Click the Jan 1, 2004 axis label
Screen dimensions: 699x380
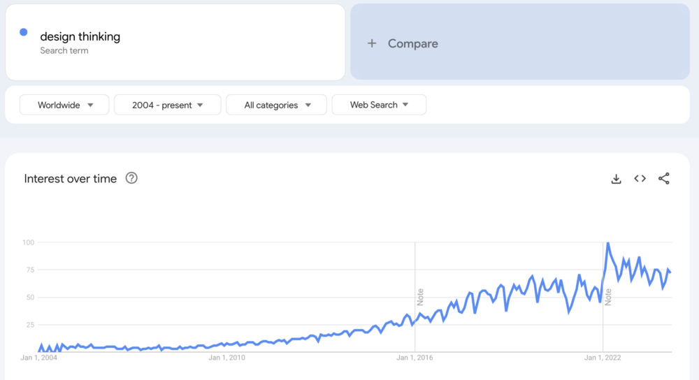[x=38, y=357]
